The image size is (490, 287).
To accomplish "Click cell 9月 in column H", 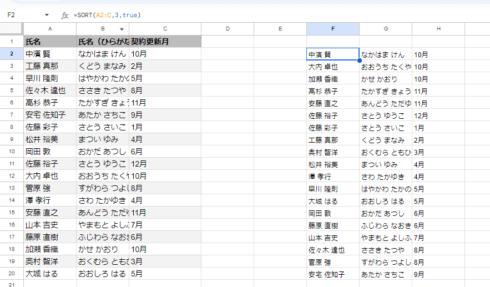I will click(438, 274).
